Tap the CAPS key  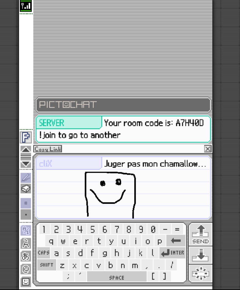(x=44, y=253)
